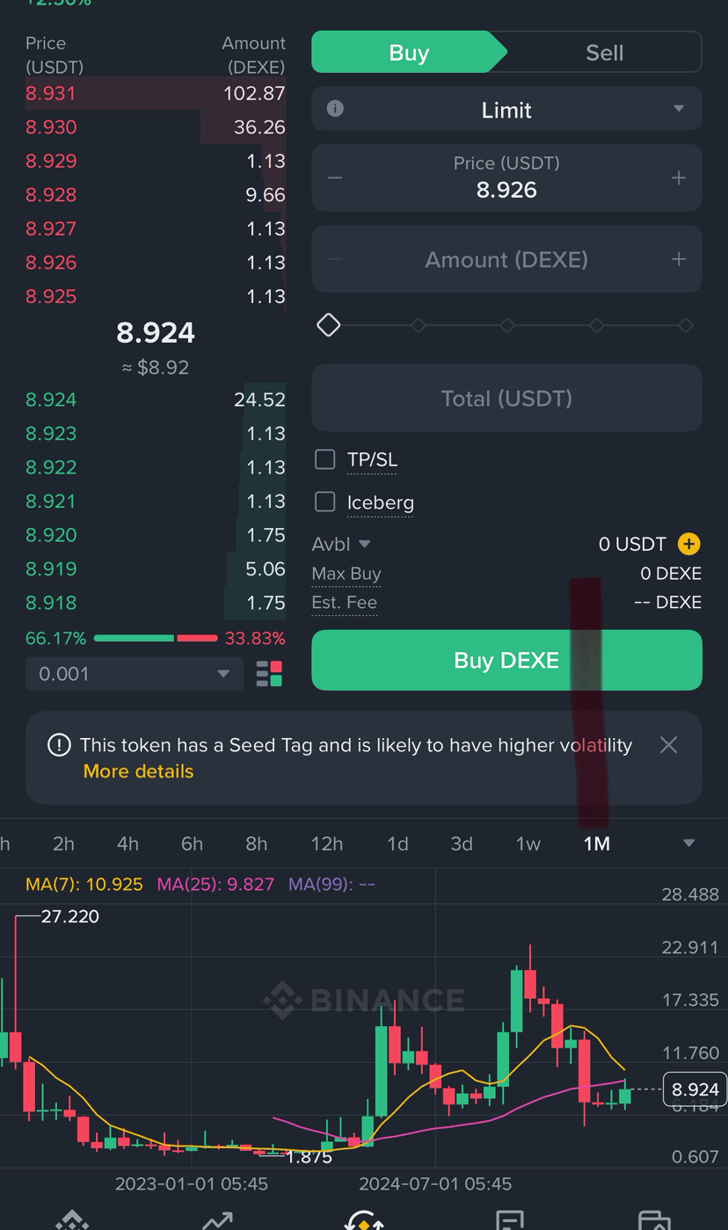
Task: Select the 8.929 ask price row
Action: pos(156,161)
